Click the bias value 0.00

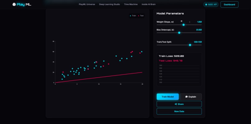[199, 30]
